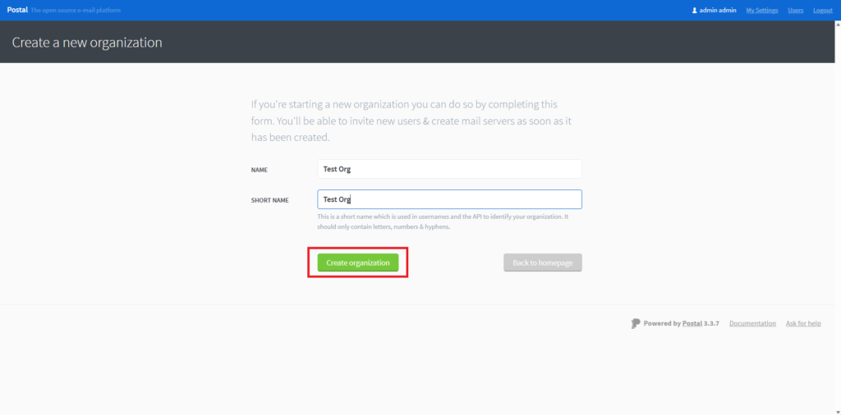This screenshot has height=415, width=841.
Task: Click the admin user icon
Action: click(x=695, y=10)
